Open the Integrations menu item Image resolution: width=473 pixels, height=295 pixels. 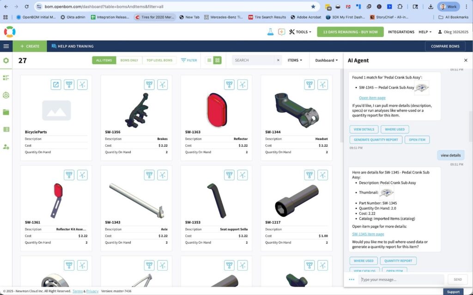coord(401,32)
